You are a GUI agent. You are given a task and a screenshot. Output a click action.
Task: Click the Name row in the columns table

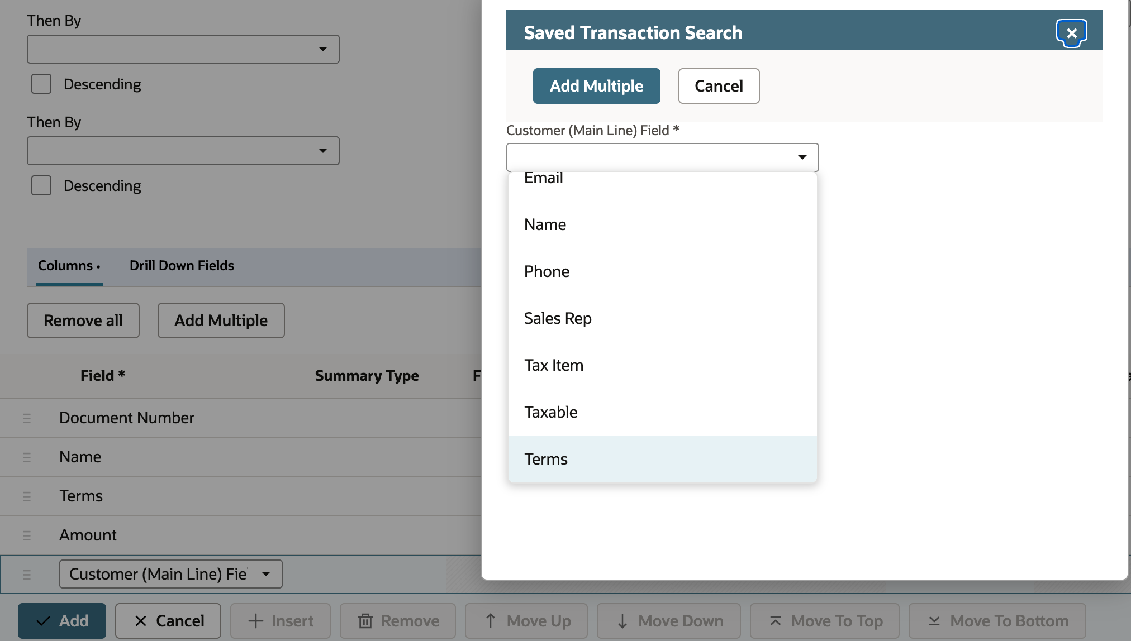80,457
